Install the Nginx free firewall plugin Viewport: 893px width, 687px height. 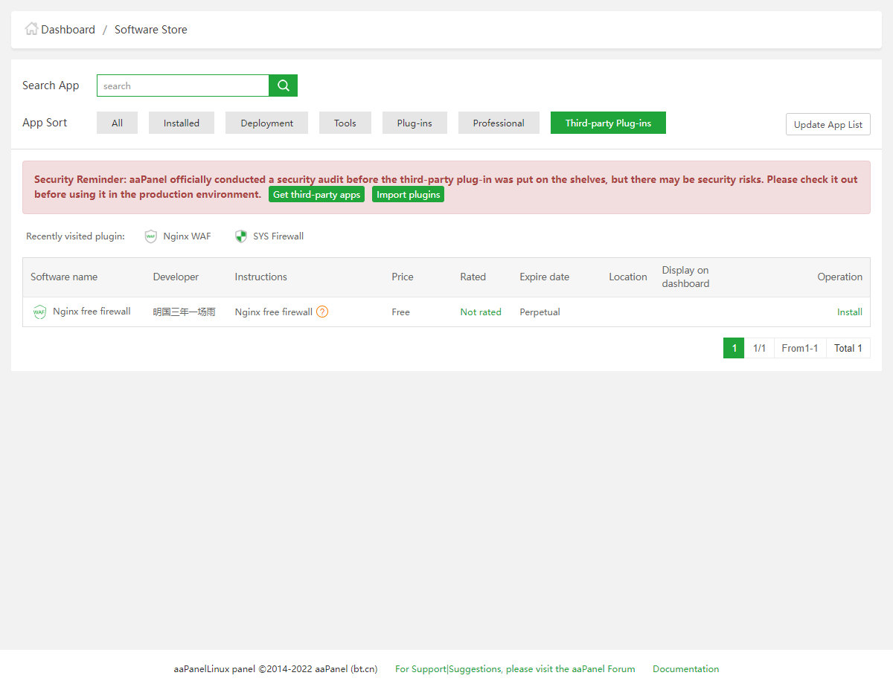tap(849, 312)
